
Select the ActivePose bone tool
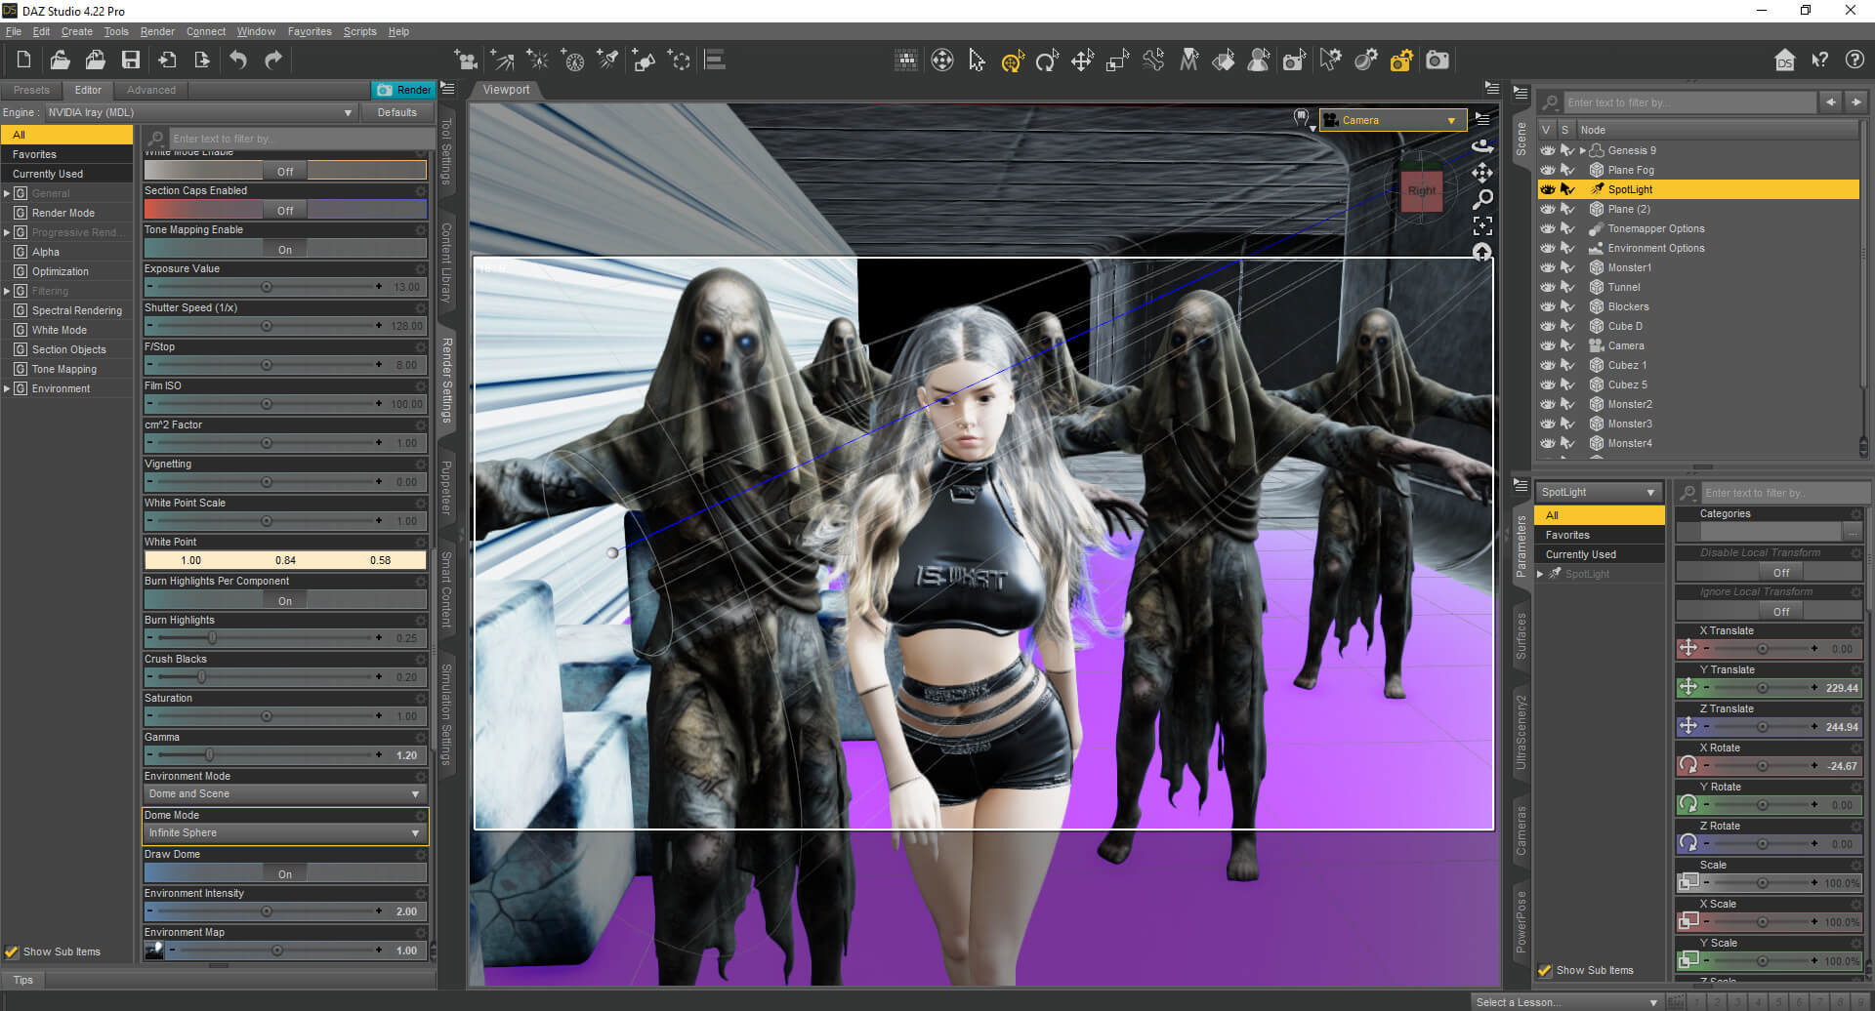click(1153, 61)
